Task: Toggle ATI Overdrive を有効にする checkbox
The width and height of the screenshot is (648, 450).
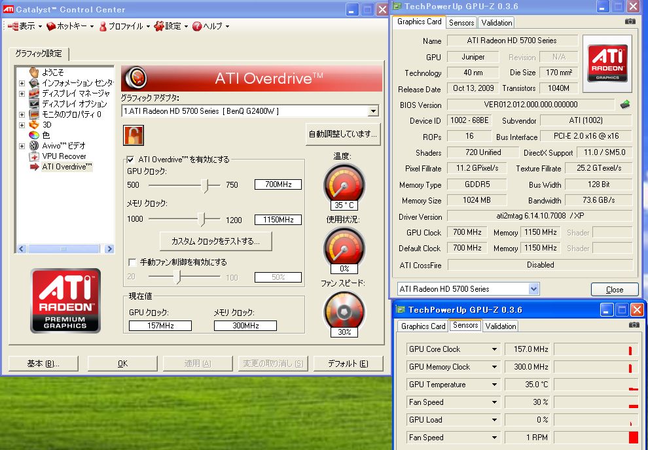Action: pyautogui.click(x=131, y=160)
